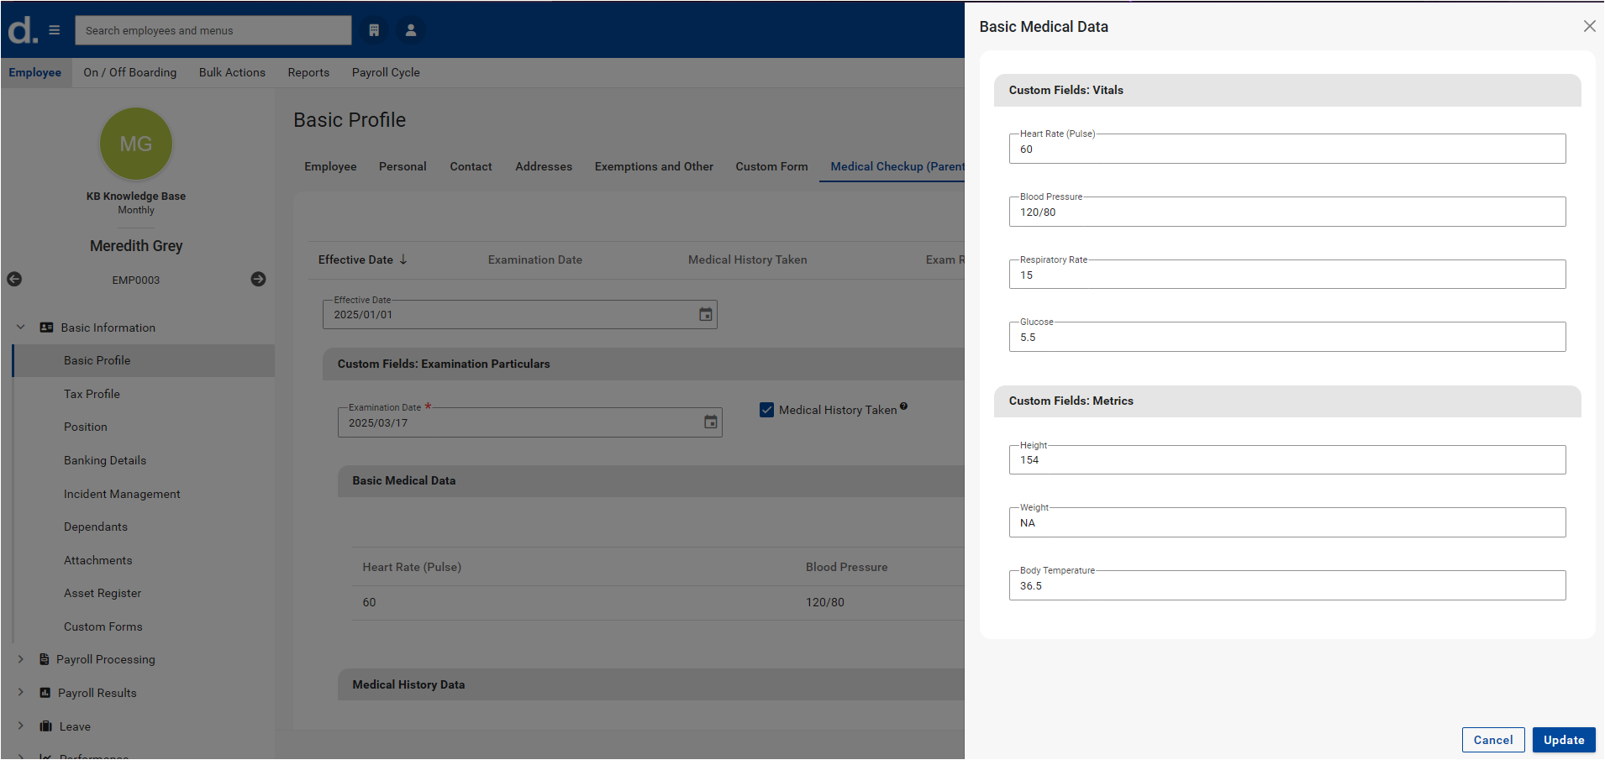Open Effective Date calendar picker
This screenshot has width=1605, height=760.
tap(705, 314)
